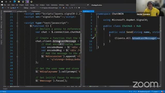Click the Save toolbar icon
Image resolution: width=165 pixels, height=93 pixels.
click(x=13, y=8)
